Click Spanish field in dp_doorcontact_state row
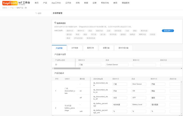 click(x=175, y=84)
